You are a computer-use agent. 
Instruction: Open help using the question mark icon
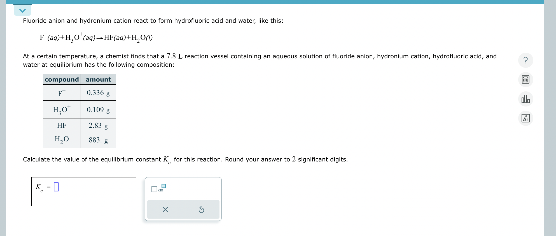point(525,60)
